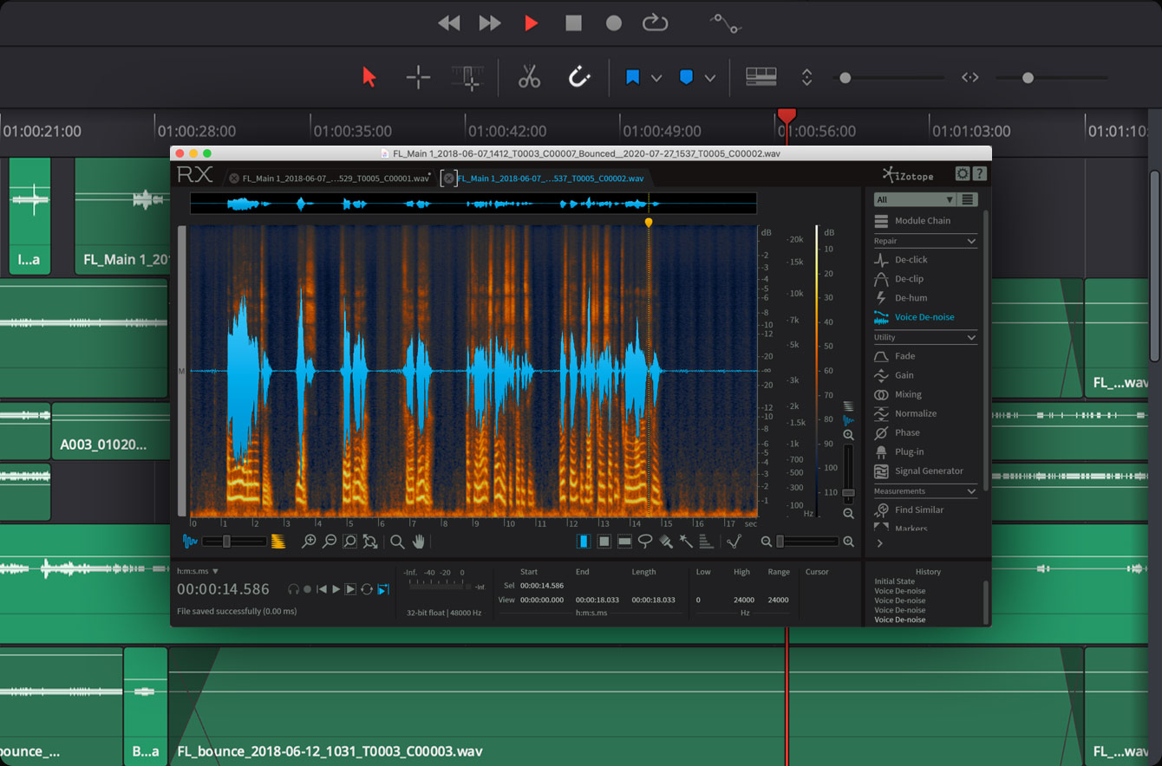Select the Brush selection tool

tap(667, 542)
